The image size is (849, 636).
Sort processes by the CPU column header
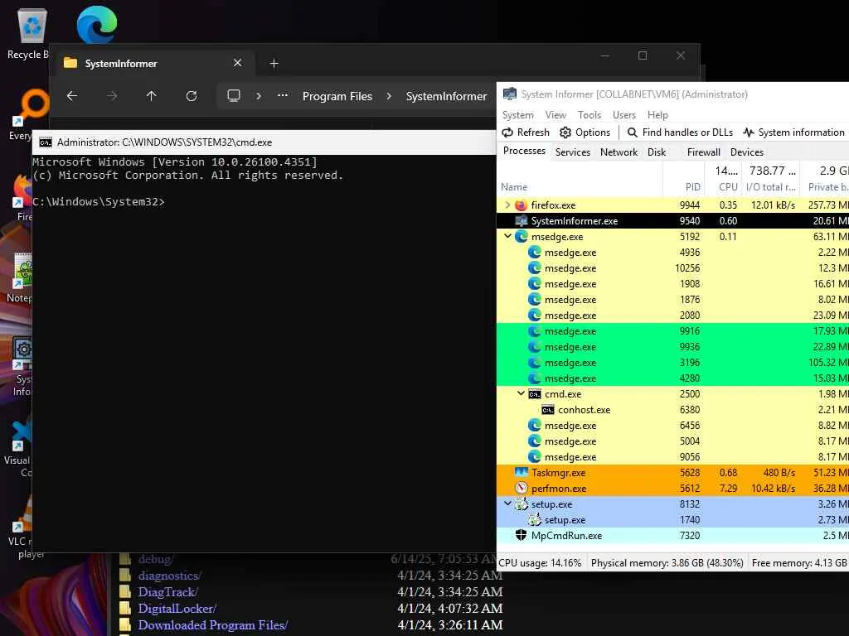pos(723,186)
